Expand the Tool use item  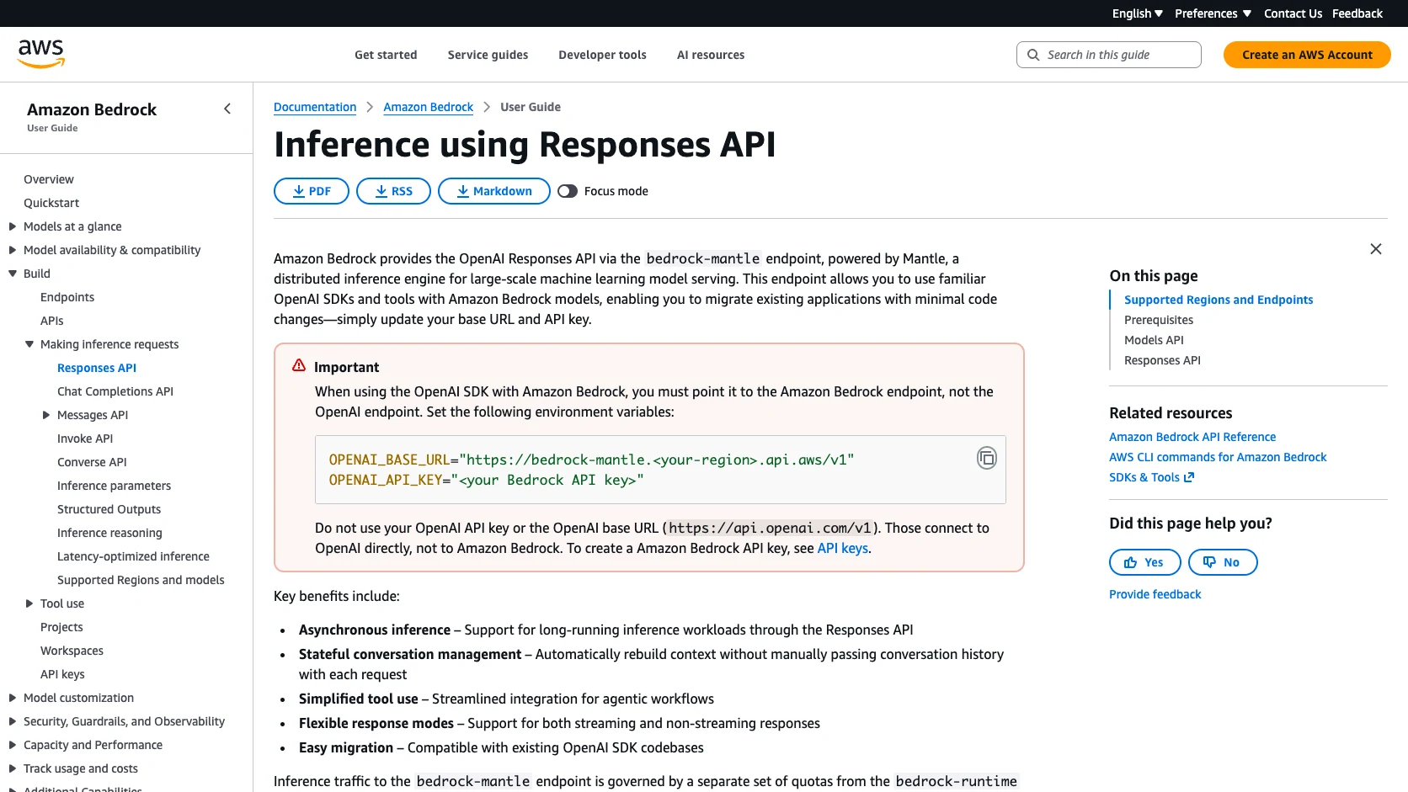coord(29,603)
